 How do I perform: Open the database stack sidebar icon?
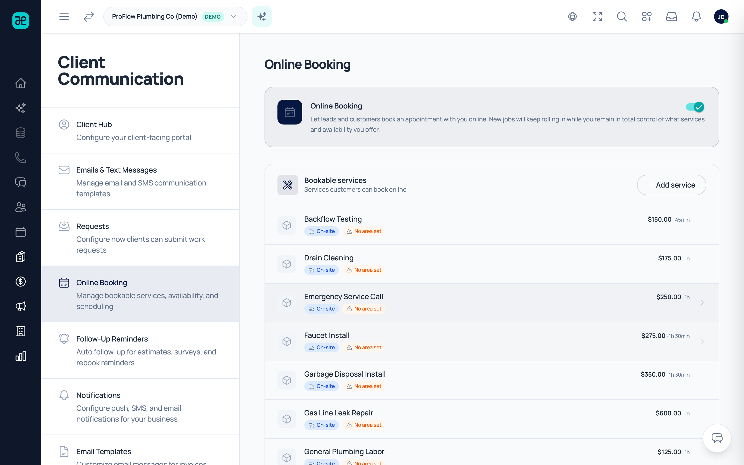point(21,133)
